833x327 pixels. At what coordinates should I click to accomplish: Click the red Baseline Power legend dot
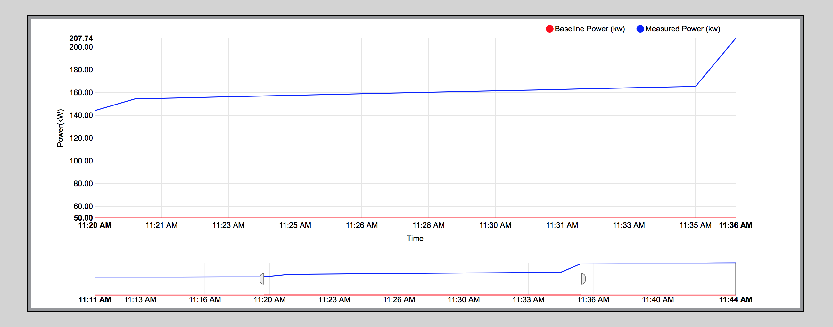pos(549,29)
